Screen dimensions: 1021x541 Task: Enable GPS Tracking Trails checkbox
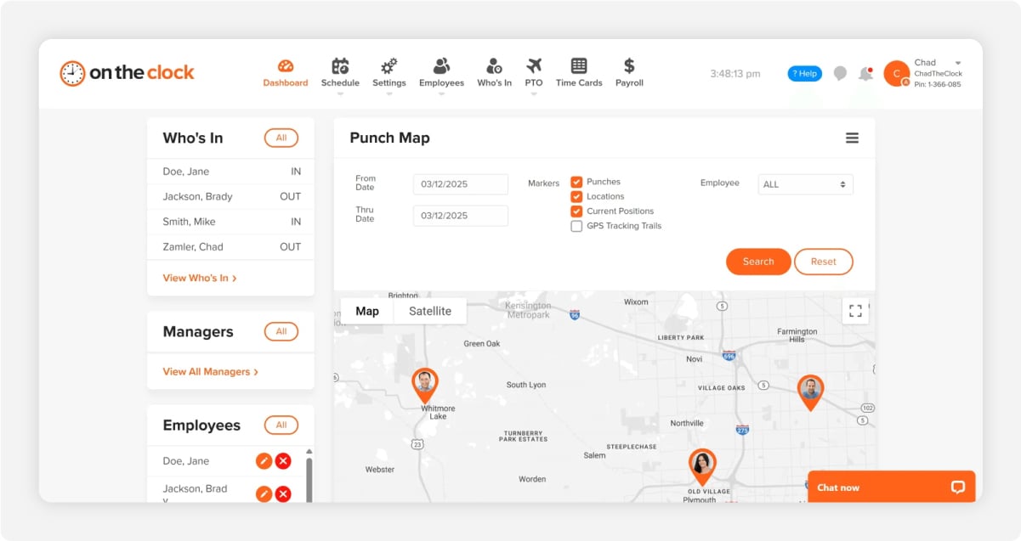(576, 226)
